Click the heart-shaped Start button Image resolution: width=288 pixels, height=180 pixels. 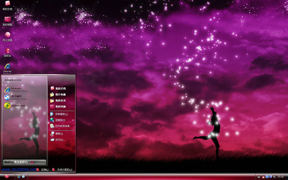coord(7,177)
